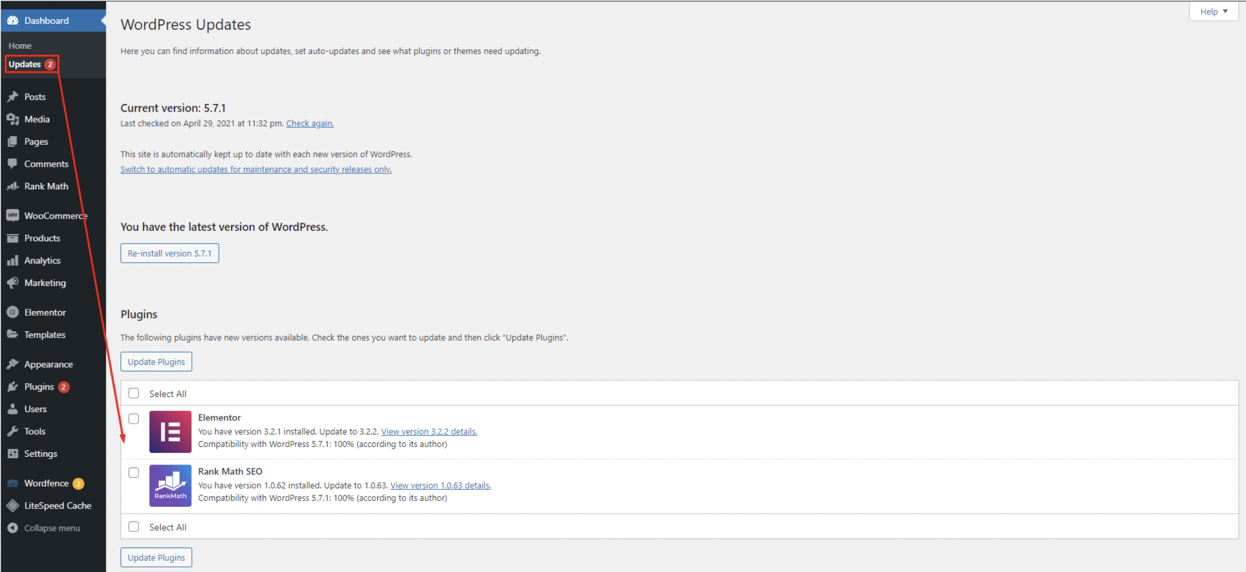Click the top Update Plugins button
Viewport: 1246px width, 572px height.
tap(156, 362)
